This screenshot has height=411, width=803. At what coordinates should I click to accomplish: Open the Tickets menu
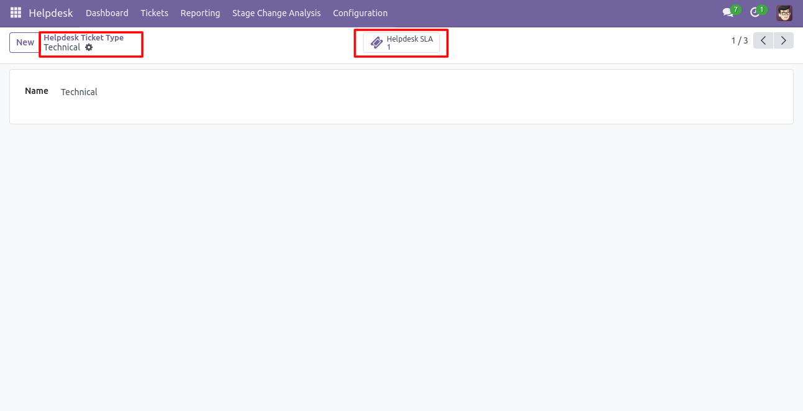154,13
